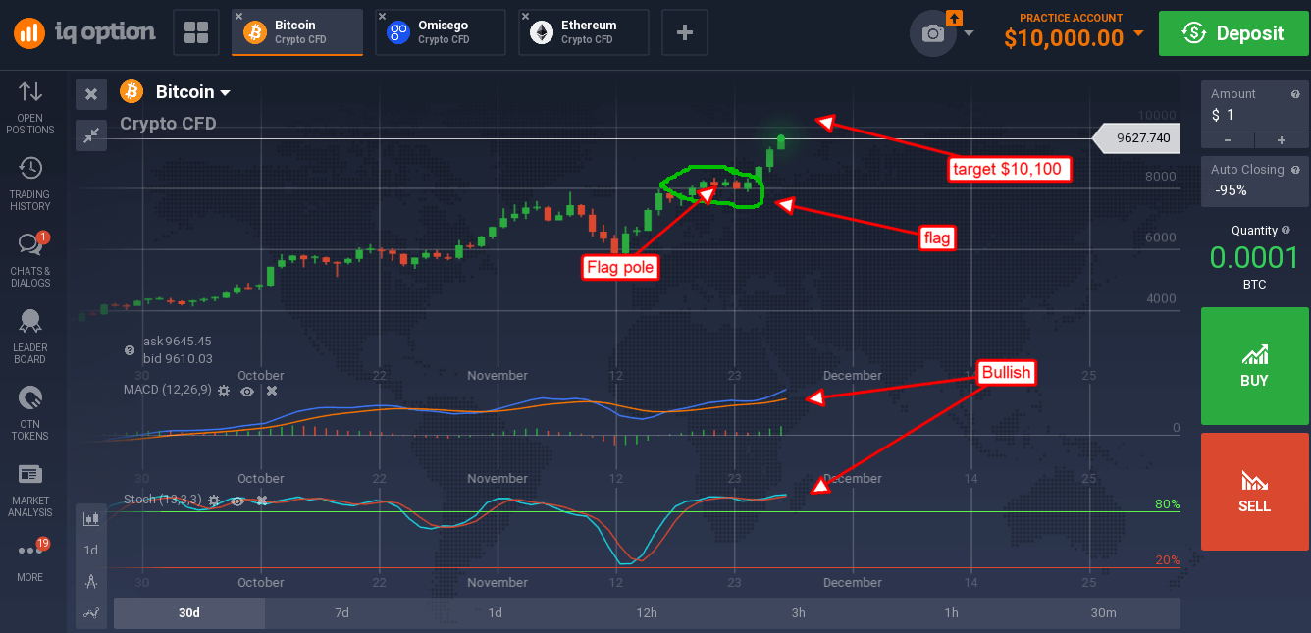Increase amount with plus button
The image size is (1311, 633).
[1282, 140]
